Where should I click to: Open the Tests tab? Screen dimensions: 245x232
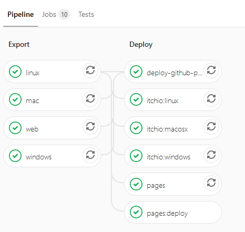[x=86, y=14]
